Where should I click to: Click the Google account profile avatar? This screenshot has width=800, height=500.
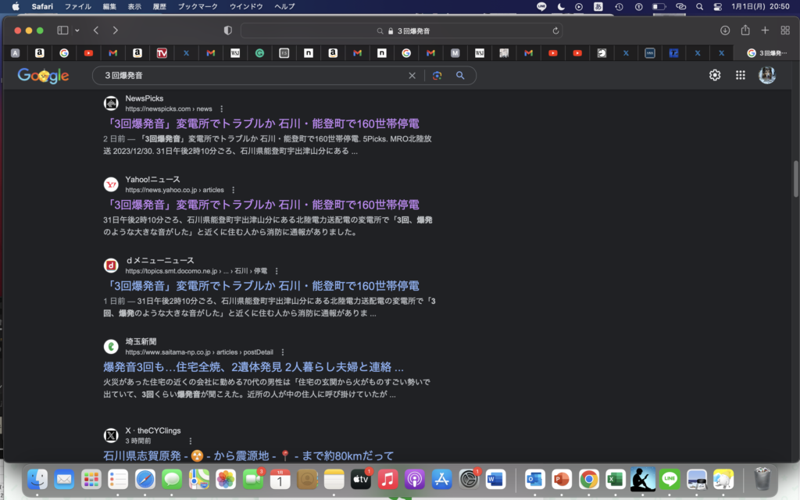(767, 75)
